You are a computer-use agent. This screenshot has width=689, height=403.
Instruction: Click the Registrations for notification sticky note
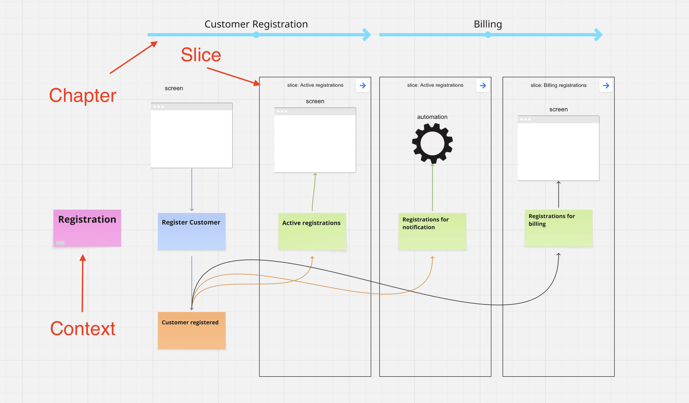432,231
